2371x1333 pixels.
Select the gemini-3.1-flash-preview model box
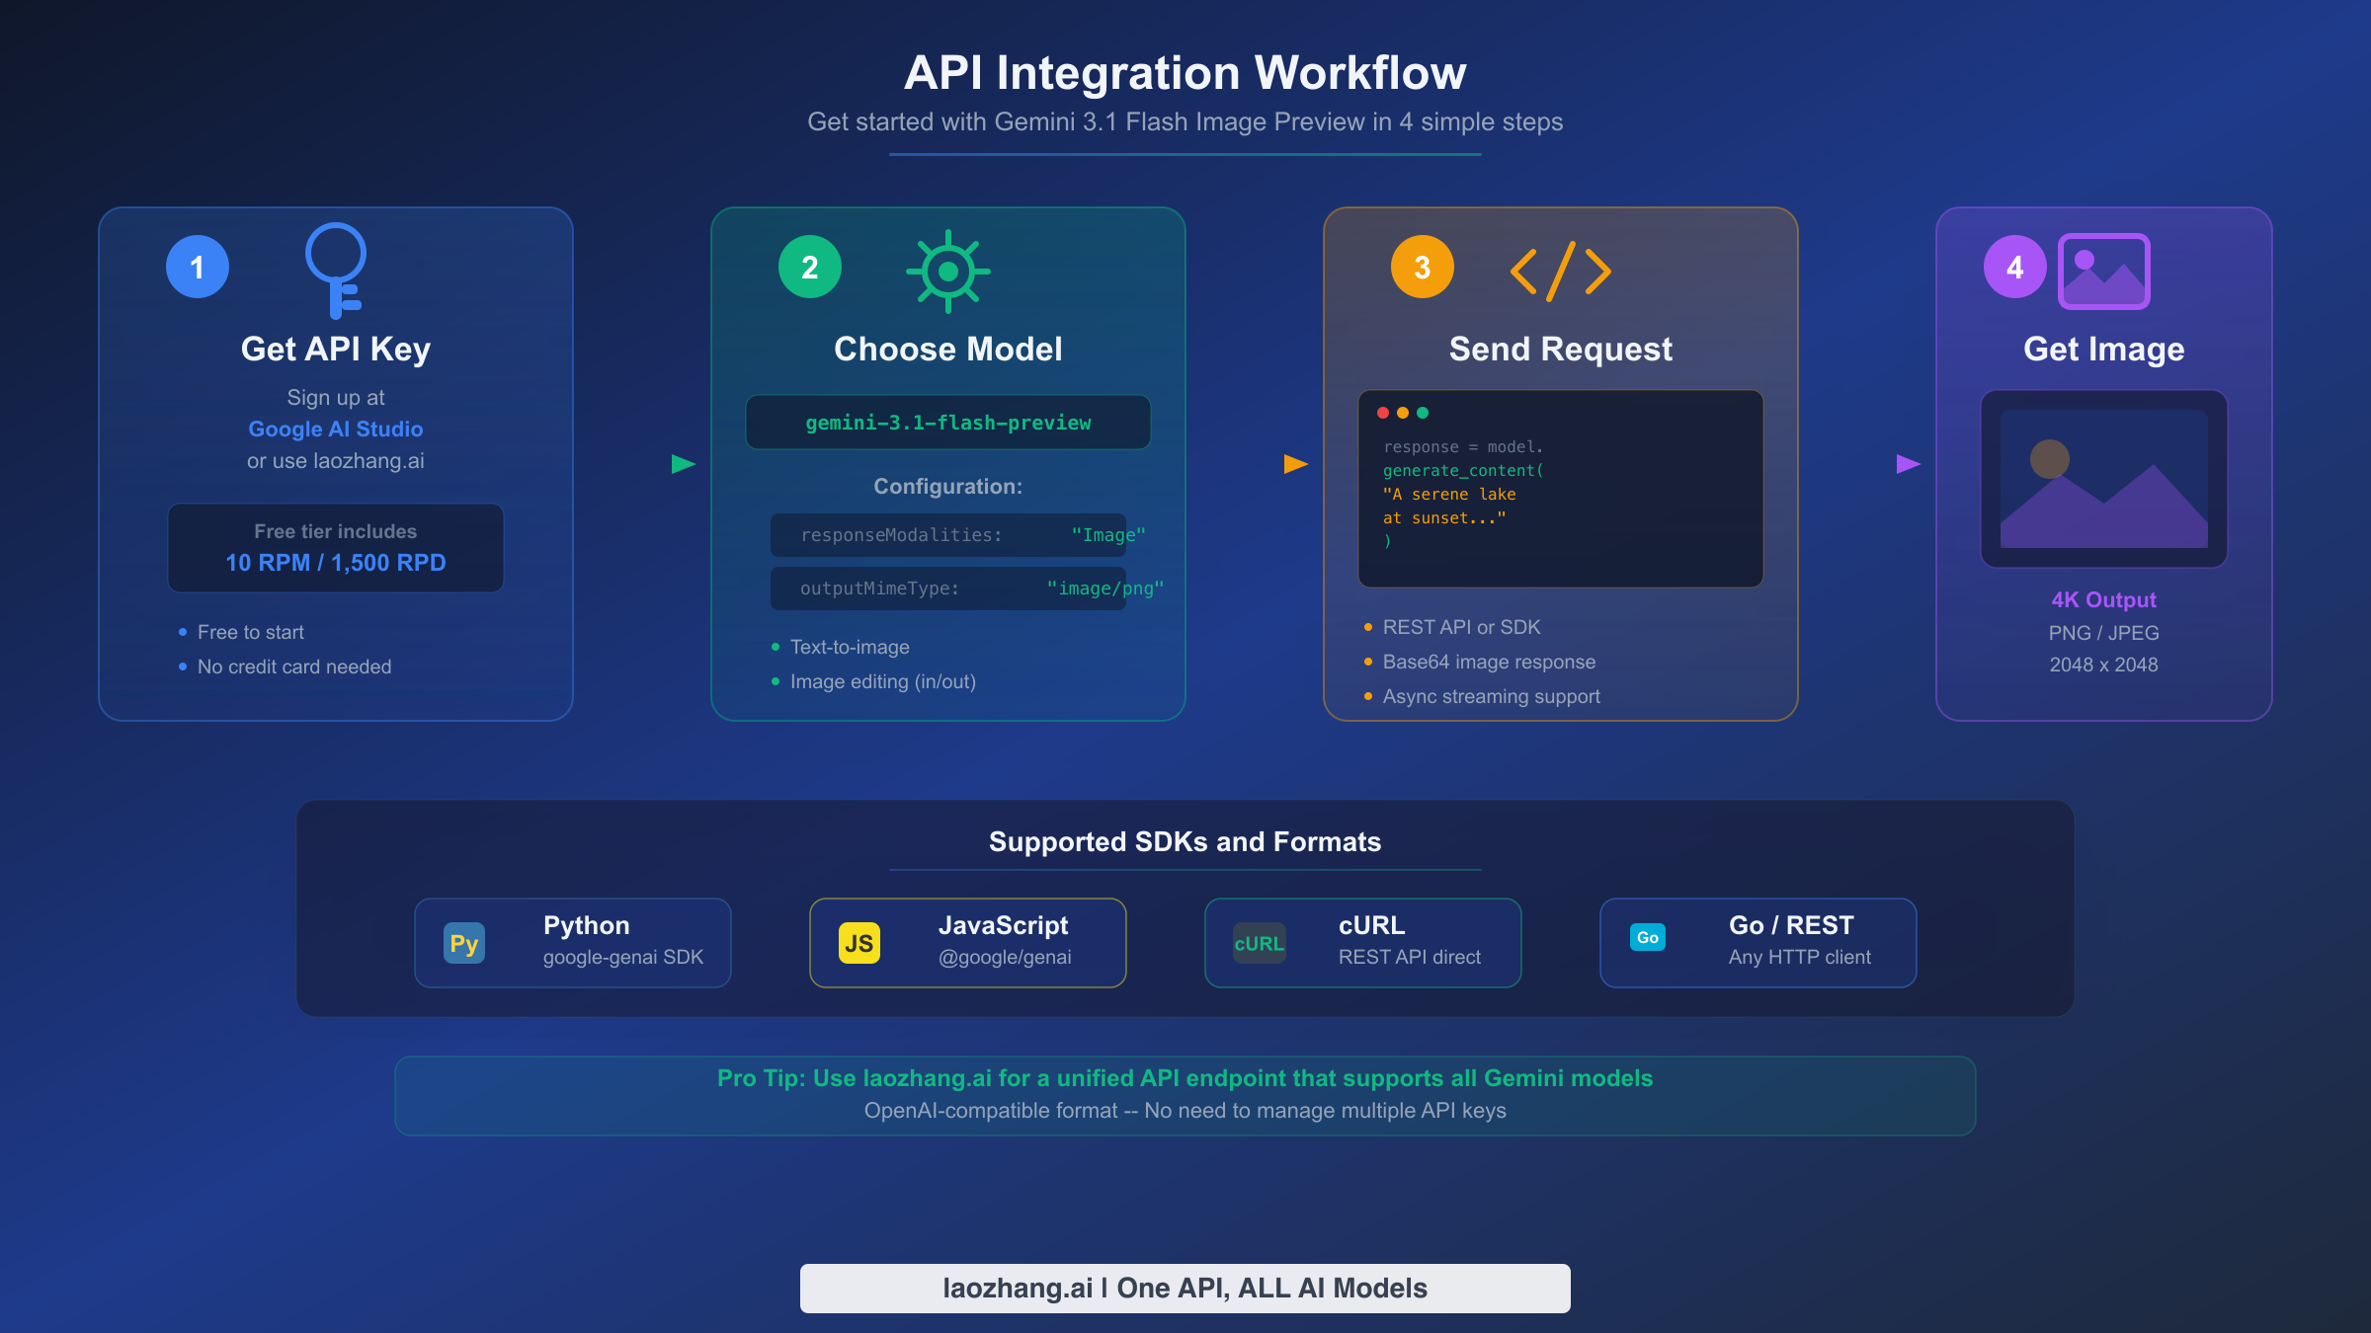coord(947,422)
